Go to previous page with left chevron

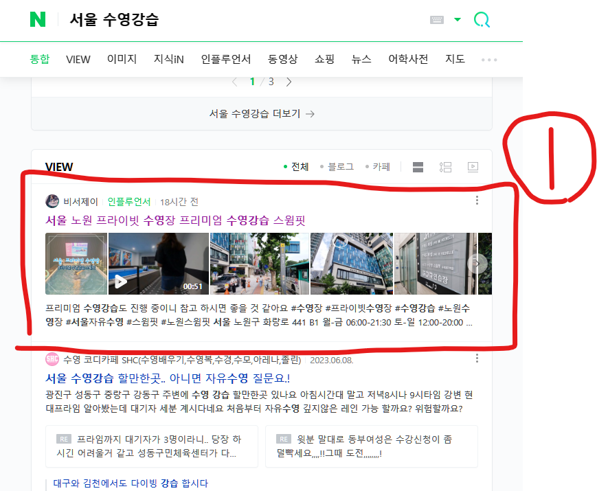[x=235, y=82]
